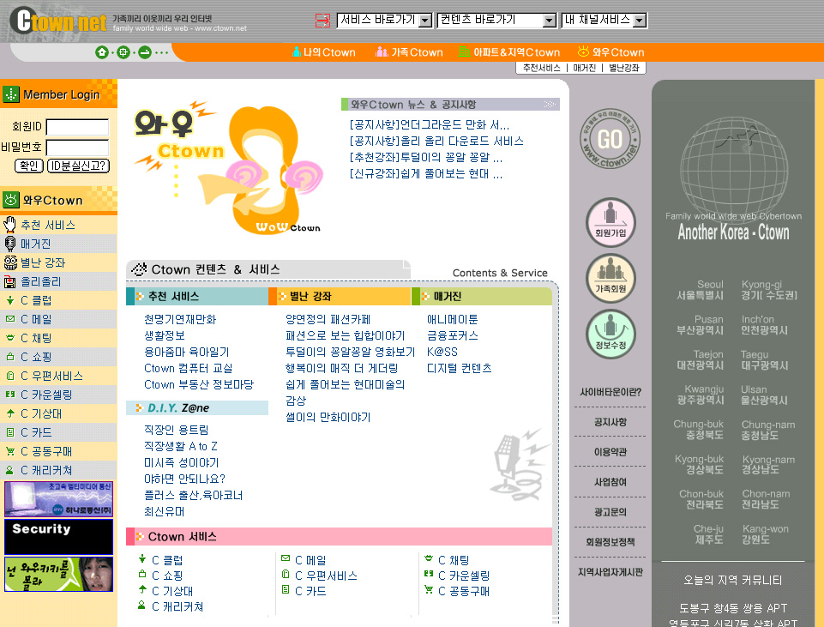824x627 pixels.
Task: Open the 별난강좌 submenu item
Action: pos(623,68)
